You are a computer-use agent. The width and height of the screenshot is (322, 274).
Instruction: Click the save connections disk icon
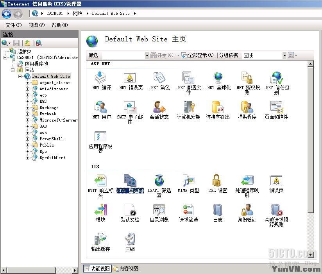[x=16, y=43]
